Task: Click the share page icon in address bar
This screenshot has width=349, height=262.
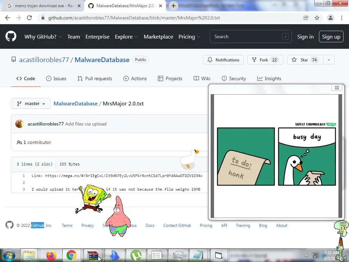Action: click(x=306, y=18)
